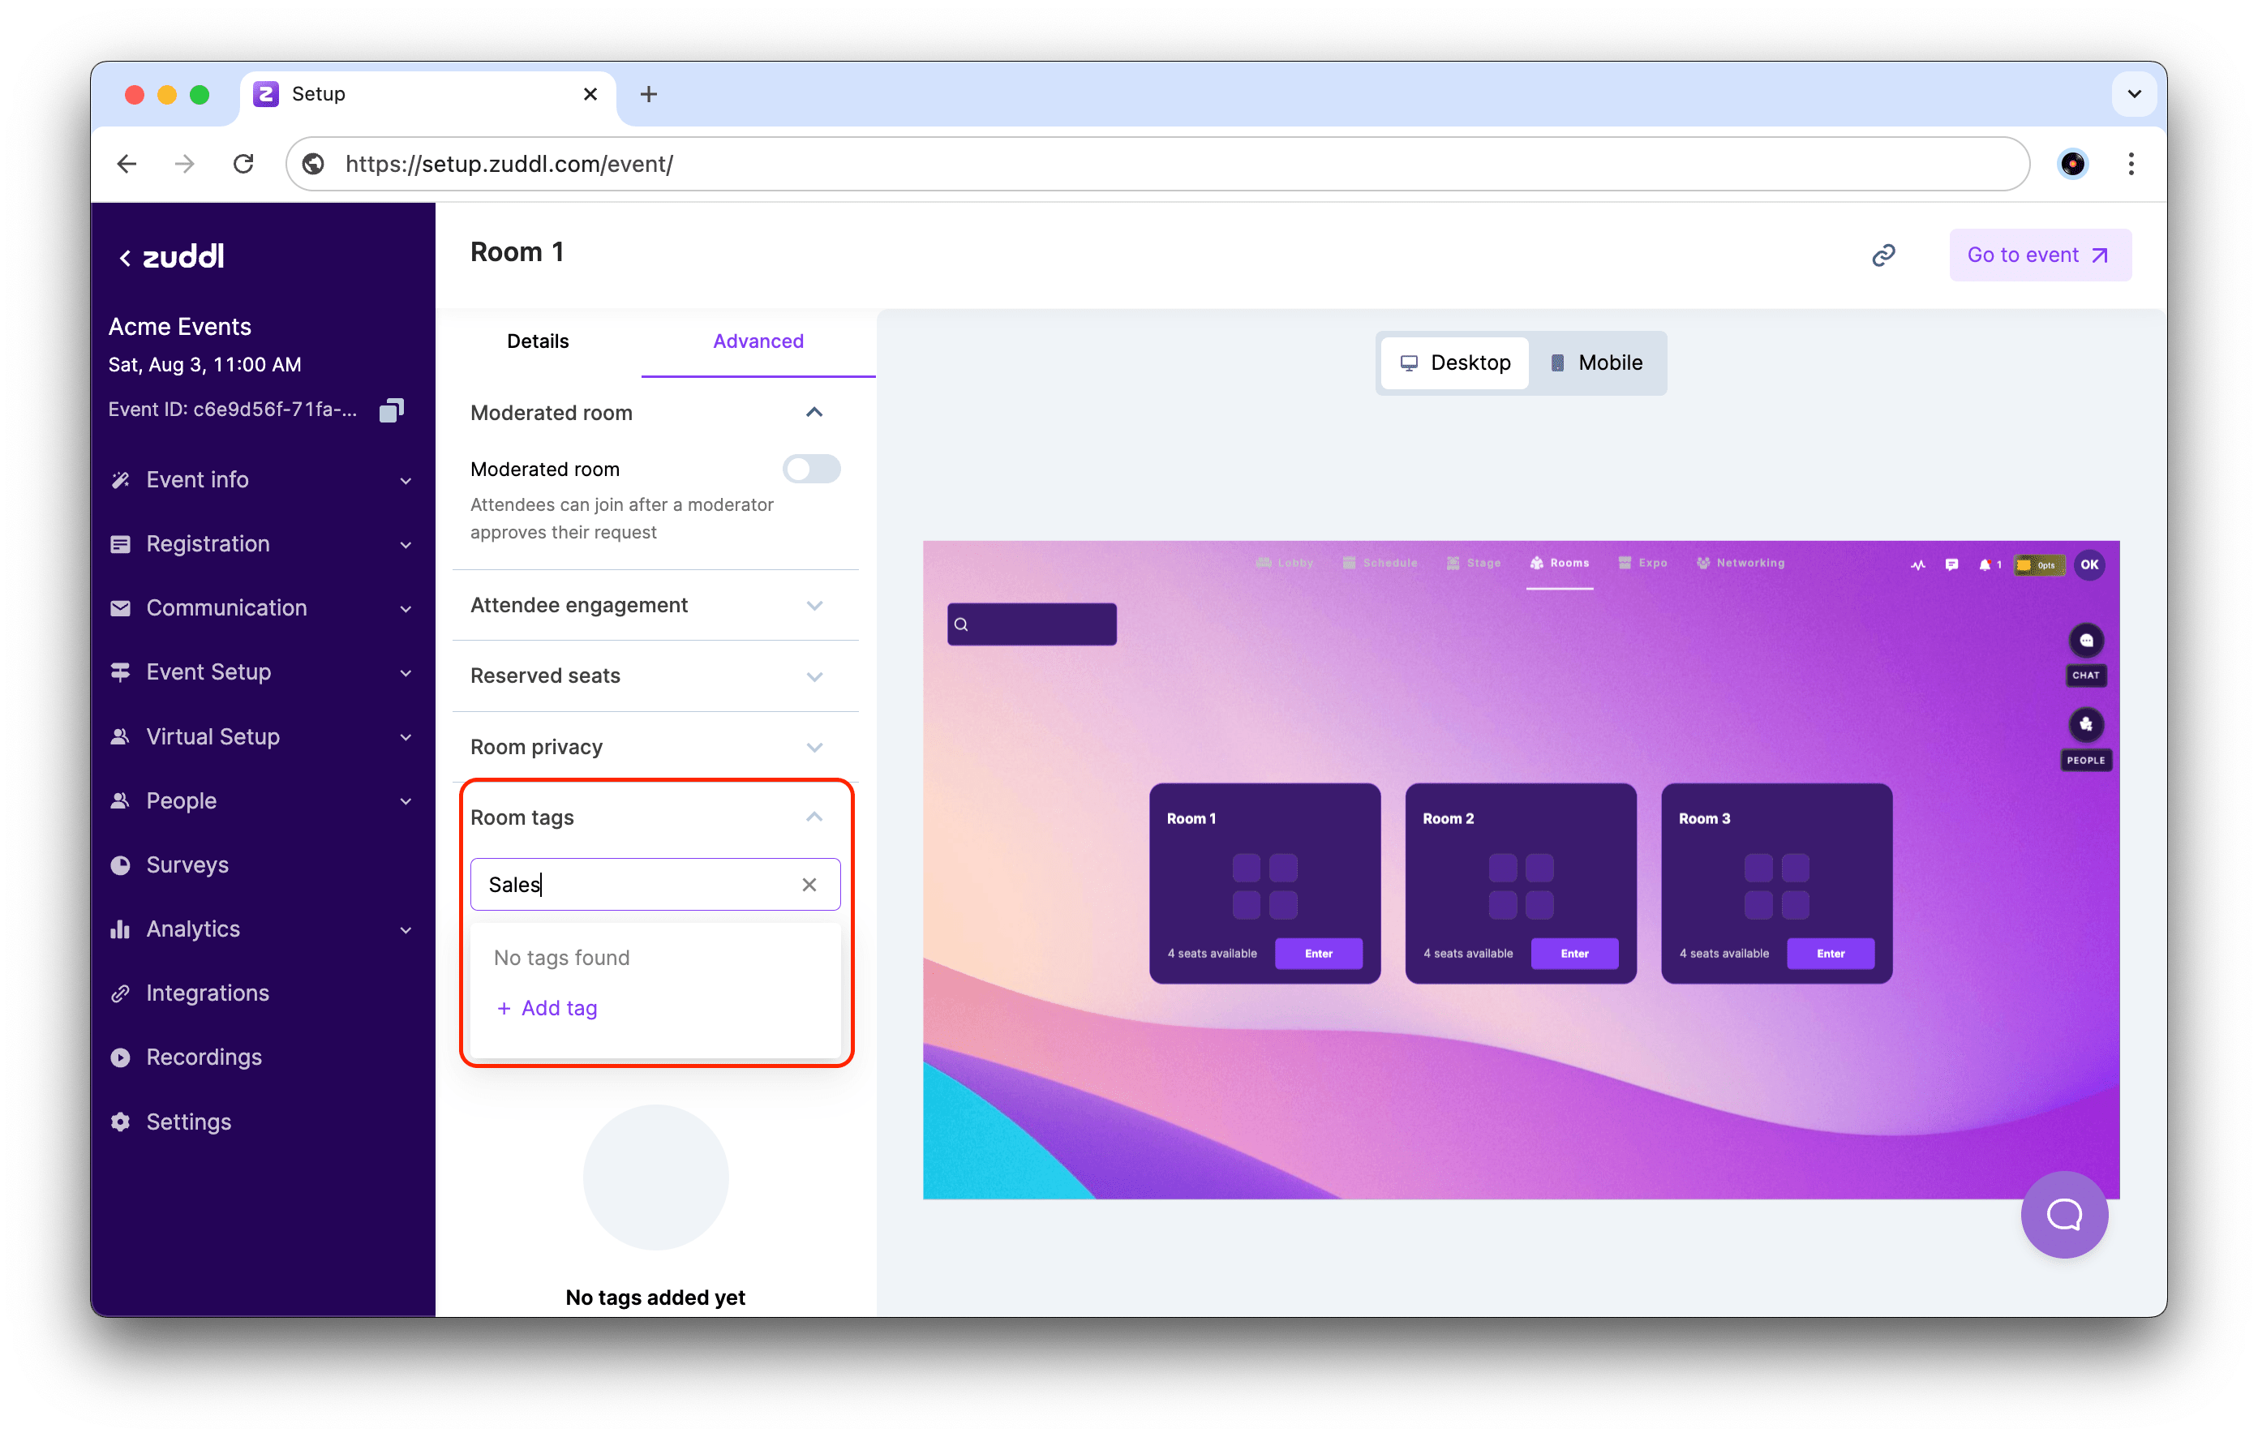Open the PEOPLE icon in preview
The image size is (2258, 1437).
[x=2085, y=725]
